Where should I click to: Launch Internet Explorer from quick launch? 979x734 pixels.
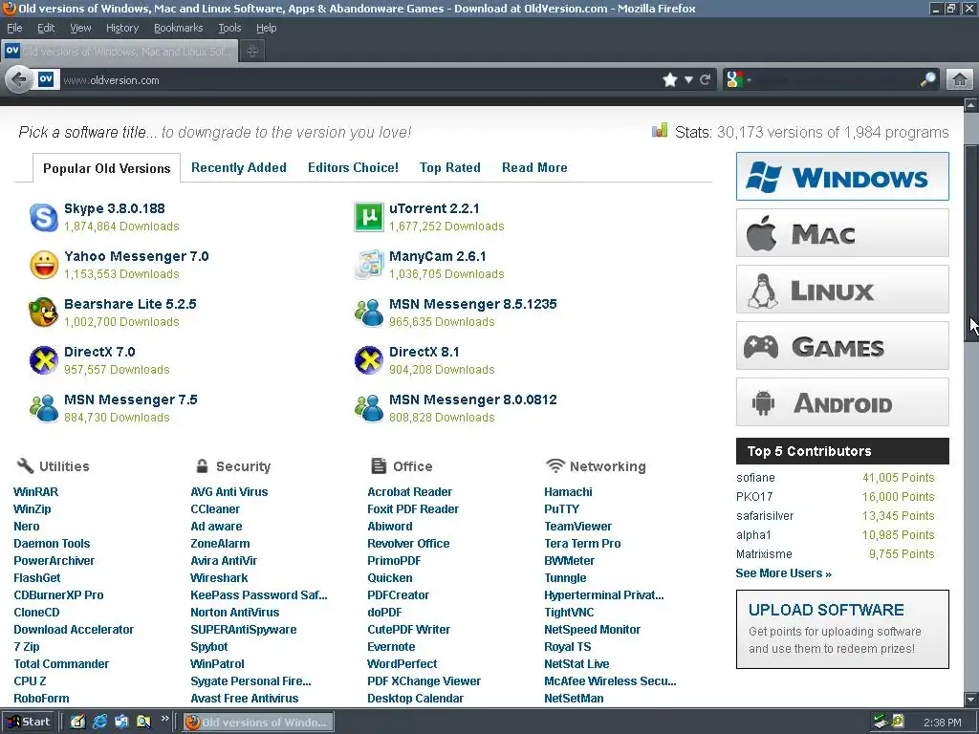pos(99,722)
